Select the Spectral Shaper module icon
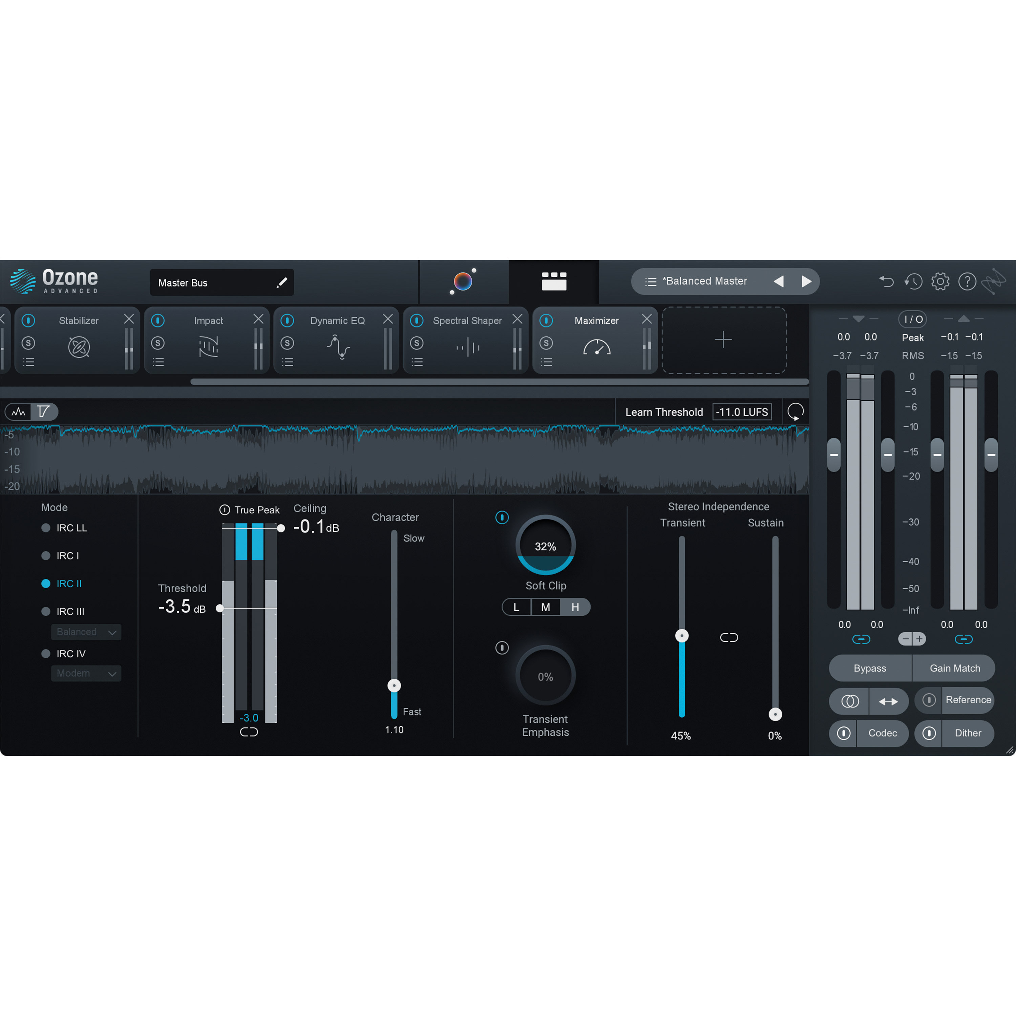The image size is (1016, 1016). 468,347
